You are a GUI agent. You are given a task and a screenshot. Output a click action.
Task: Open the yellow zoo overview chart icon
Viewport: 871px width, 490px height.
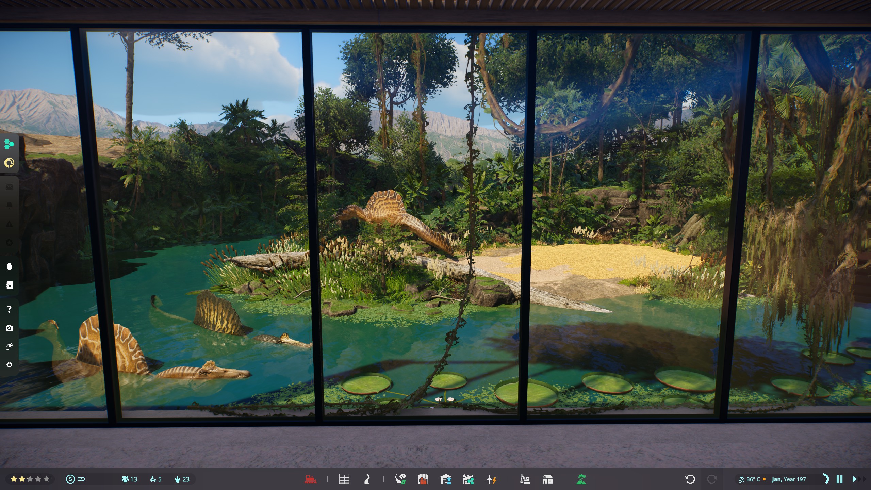tap(9, 163)
